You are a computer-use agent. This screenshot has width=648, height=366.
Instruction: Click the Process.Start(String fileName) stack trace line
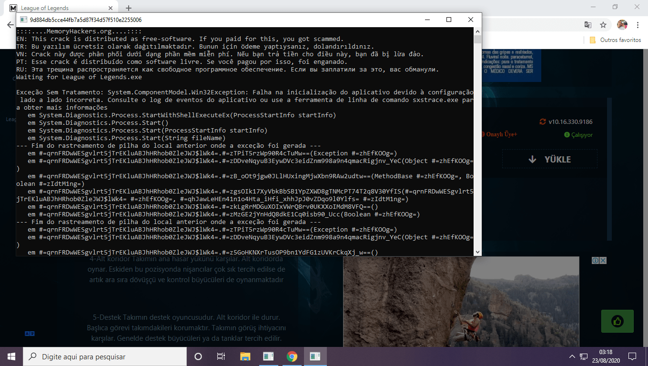(x=127, y=138)
